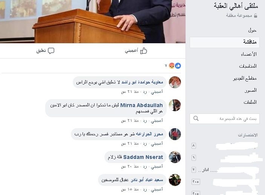
Task: Click the closed group lock icon
Action: pyautogui.click(x=256, y=16)
